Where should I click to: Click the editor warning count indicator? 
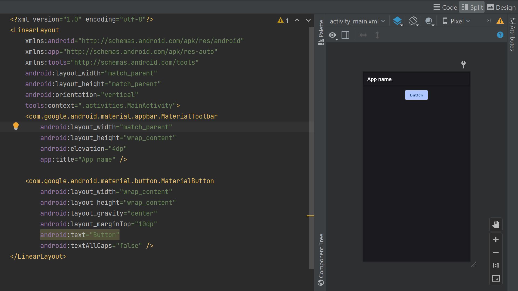[x=283, y=20]
